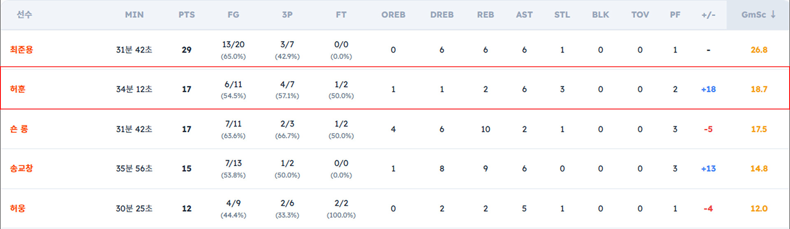
Task: Sort by BLK column header
Action: [601, 15]
